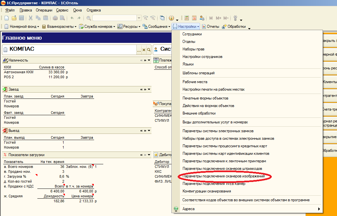Click the M- memory subtract button
This screenshot has height=216, width=337.
(226, 18)
